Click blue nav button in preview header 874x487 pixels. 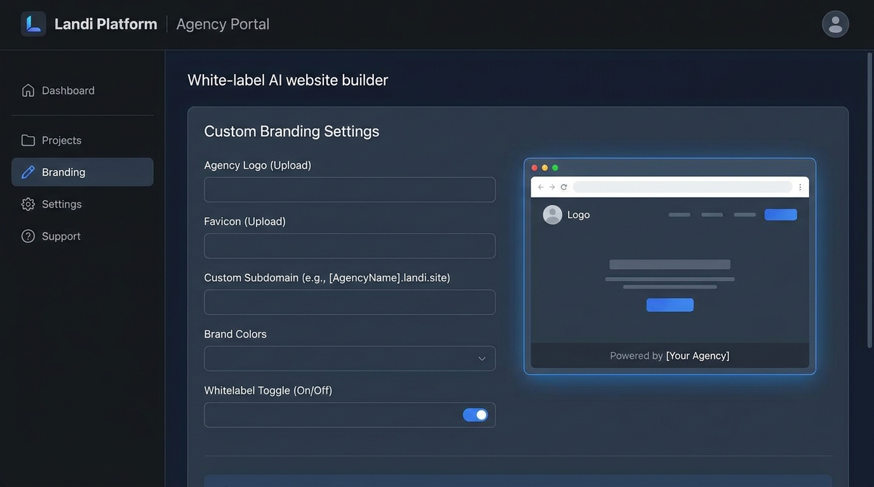pos(781,214)
